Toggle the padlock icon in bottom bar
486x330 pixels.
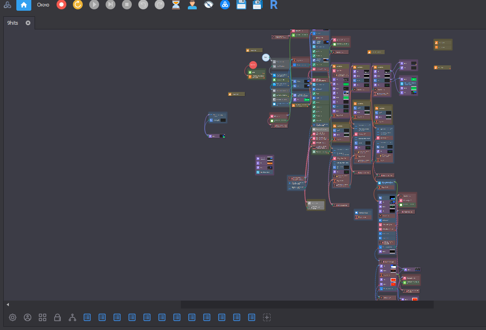click(x=57, y=317)
